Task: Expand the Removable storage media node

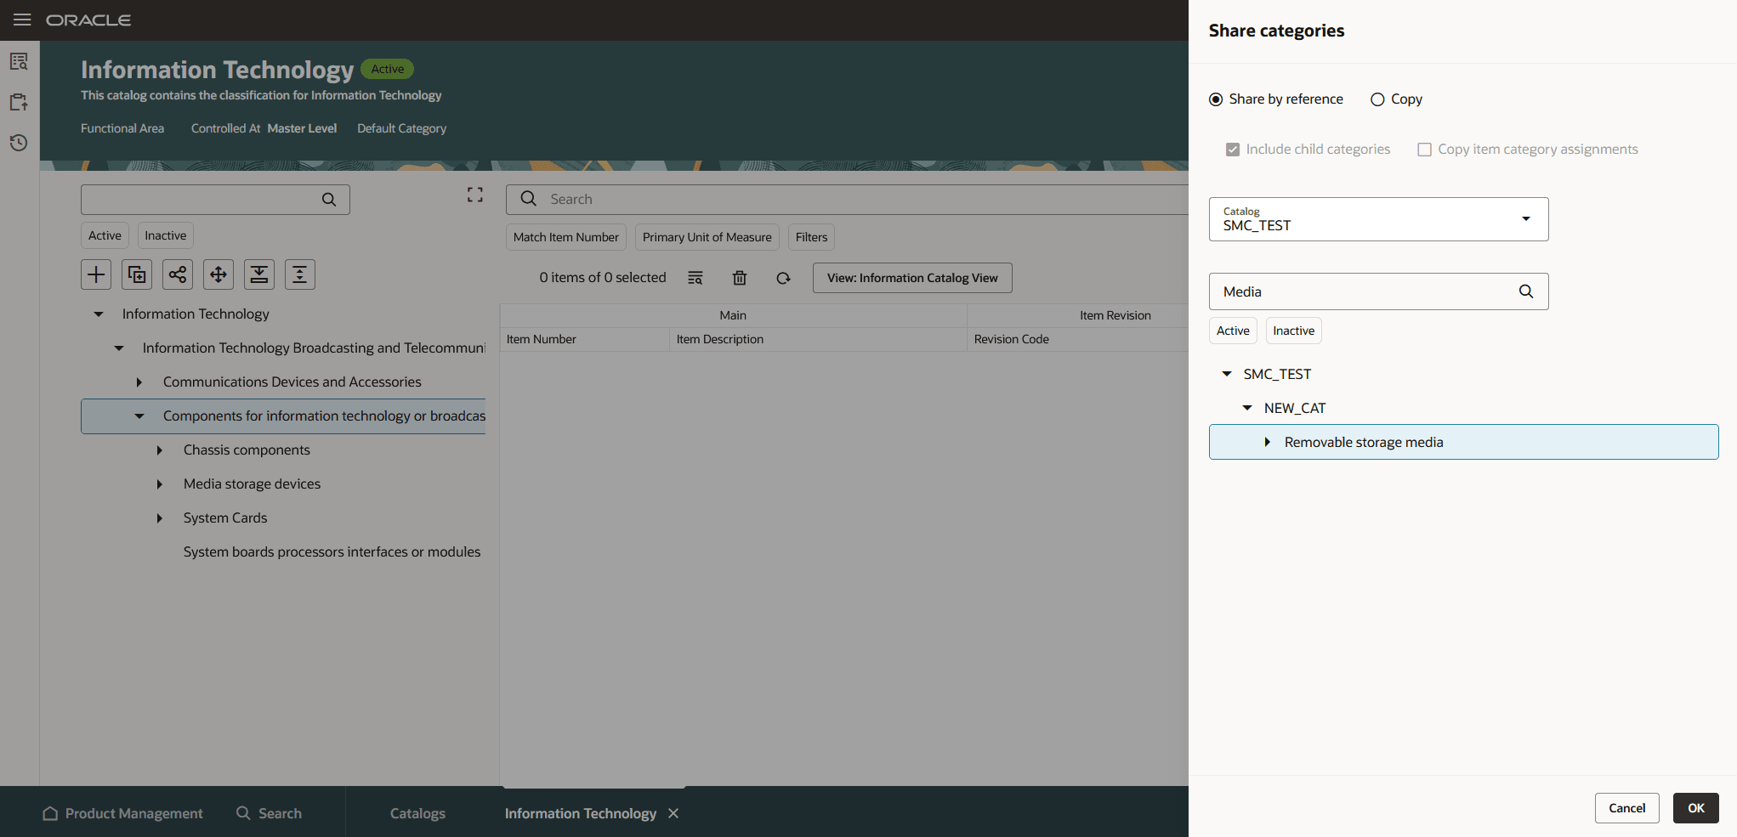Action: 1267,442
